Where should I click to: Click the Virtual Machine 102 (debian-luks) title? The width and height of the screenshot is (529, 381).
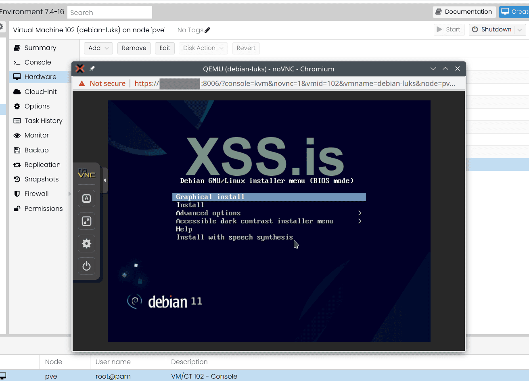point(89,30)
